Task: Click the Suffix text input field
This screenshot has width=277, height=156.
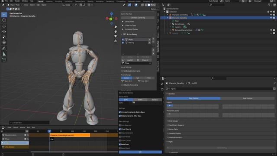Action: pyautogui.click(x=146, y=103)
